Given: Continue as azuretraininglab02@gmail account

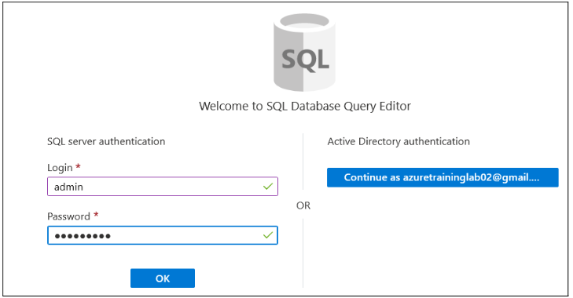Looking at the screenshot, I should (x=443, y=178).
